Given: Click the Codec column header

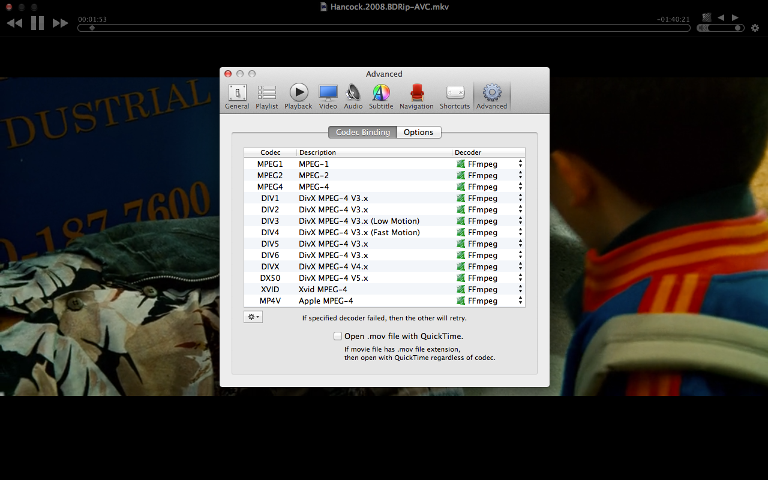Looking at the screenshot, I should [270, 152].
